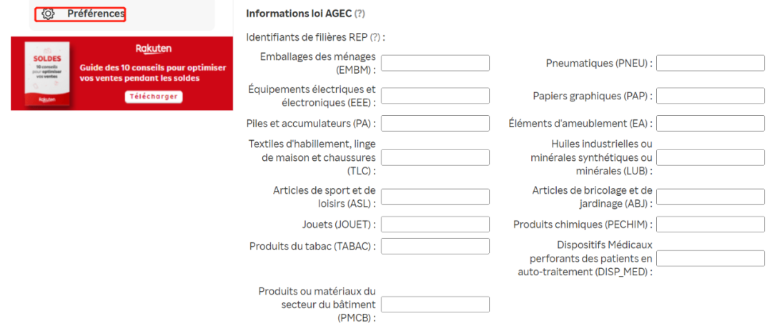Click the Préférences gear icon
Image resolution: width=772 pixels, height=326 pixels.
click(49, 14)
